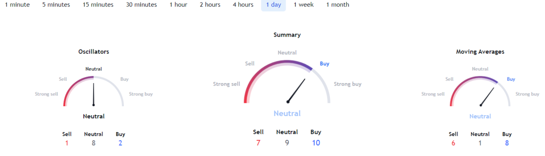545x156 pixels.
Task: Select the 30 minutes interval tab
Action: point(142,5)
